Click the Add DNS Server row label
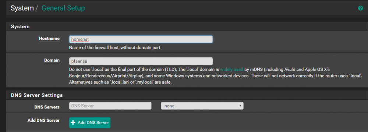 [44, 120]
